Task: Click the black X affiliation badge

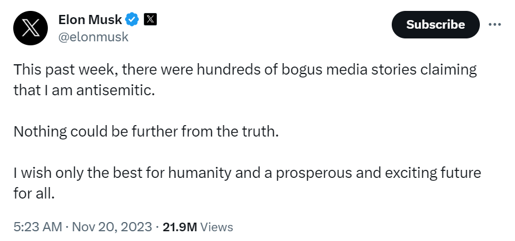Action: coord(150,20)
